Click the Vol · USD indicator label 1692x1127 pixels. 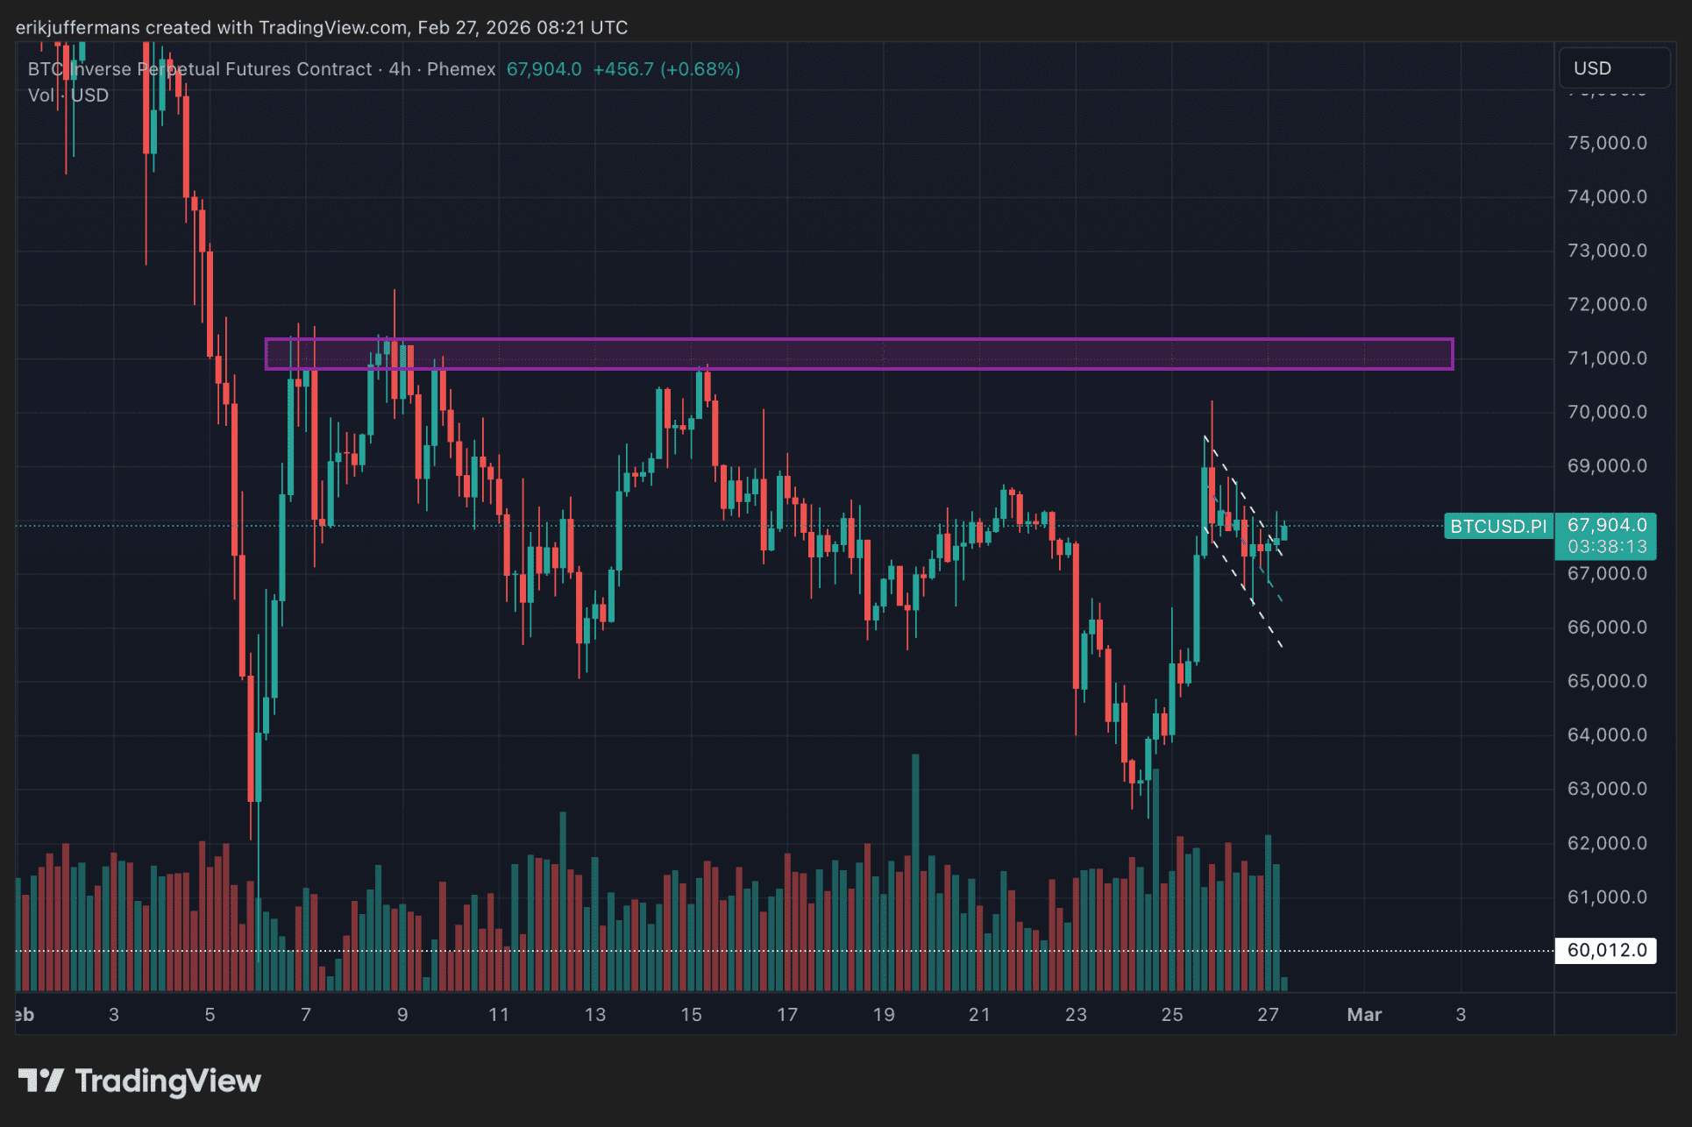68,96
